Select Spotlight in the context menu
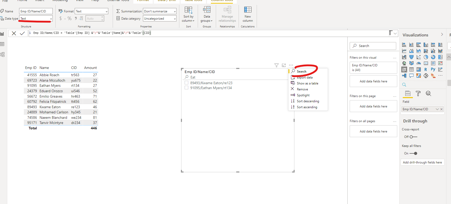The height and width of the screenshot is (204, 451). click(303, 95)
